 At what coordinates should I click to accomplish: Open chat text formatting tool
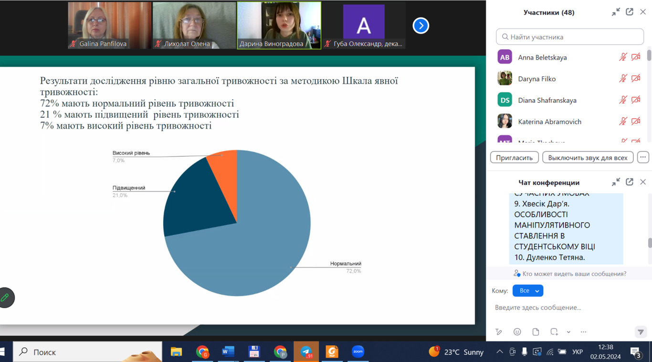[x=499, y=332]
